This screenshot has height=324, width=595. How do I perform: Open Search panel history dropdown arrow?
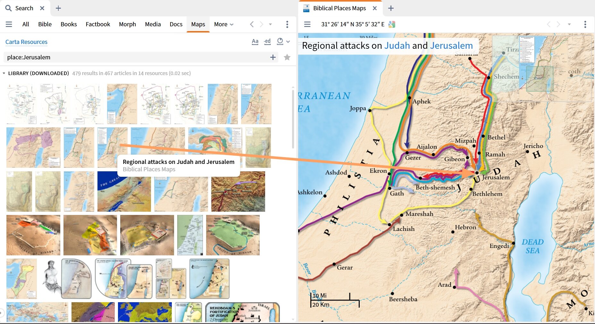(270, 24)
